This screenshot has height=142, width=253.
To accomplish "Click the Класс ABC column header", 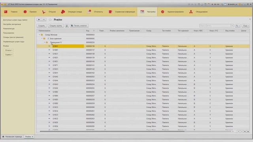I will click(198, 31).
